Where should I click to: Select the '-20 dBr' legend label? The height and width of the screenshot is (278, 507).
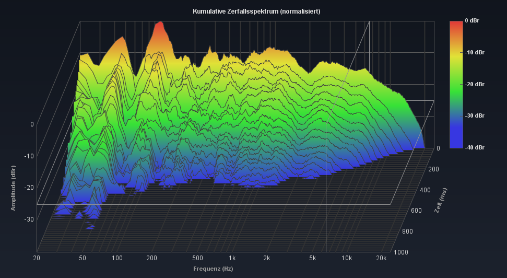474,84
